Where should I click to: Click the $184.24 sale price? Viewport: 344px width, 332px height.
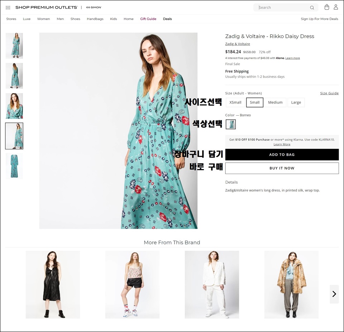click(x=233, y=52)
